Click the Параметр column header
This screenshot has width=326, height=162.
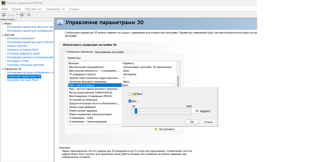(x=149, y=63)
